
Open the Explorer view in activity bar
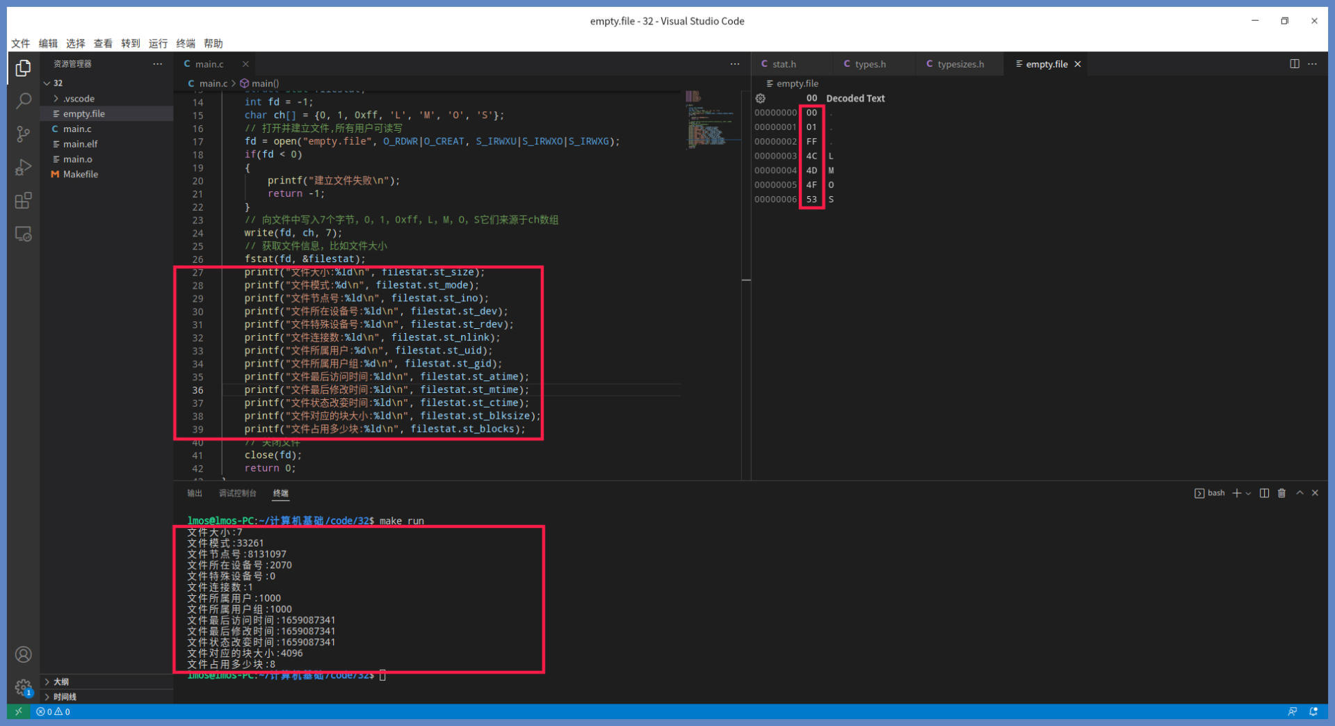23,68
